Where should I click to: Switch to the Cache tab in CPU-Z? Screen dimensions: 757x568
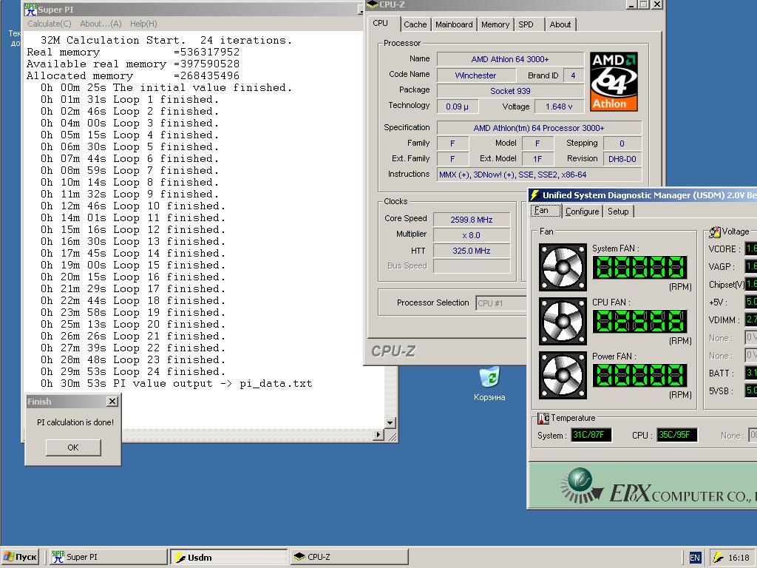coord(415,24)
